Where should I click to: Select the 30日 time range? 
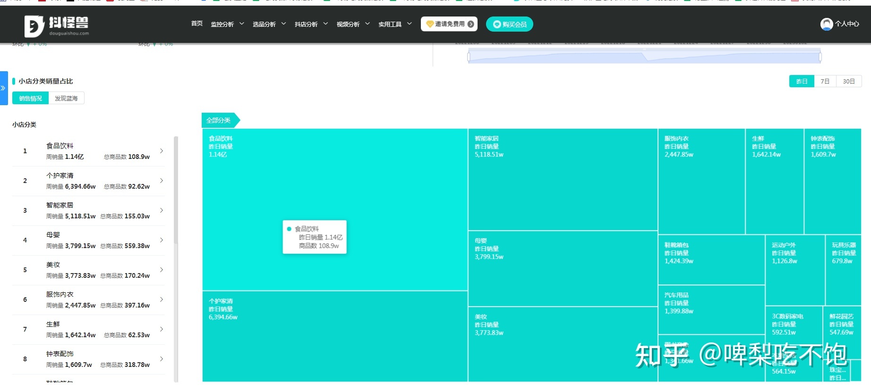849,81
